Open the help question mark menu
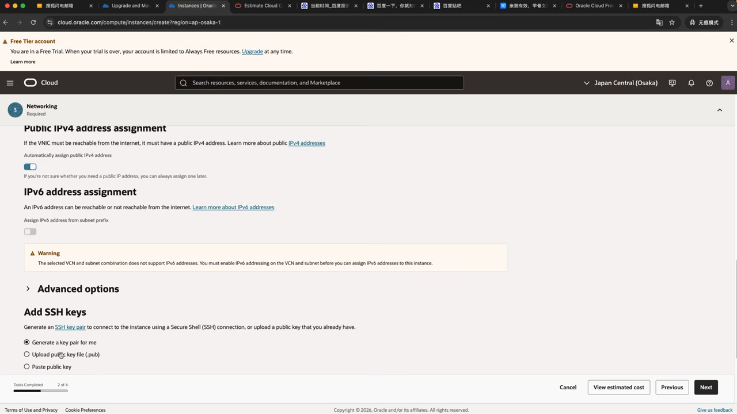The height and width of the screenshot is (414, 737). pos(709,83)
